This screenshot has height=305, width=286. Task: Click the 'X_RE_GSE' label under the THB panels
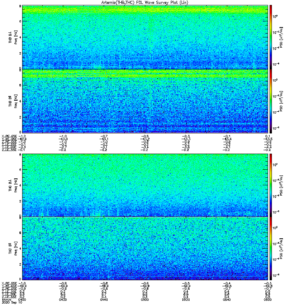click(9, 136)
